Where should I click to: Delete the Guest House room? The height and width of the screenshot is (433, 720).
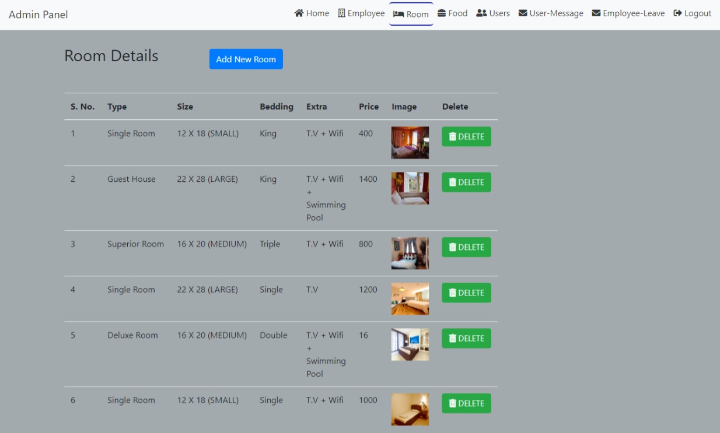pos(466,182)
